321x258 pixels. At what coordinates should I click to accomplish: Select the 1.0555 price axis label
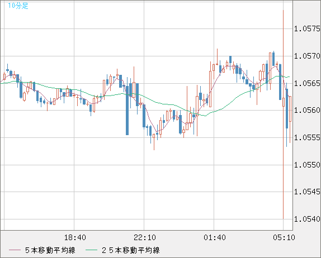coord(307,137)
